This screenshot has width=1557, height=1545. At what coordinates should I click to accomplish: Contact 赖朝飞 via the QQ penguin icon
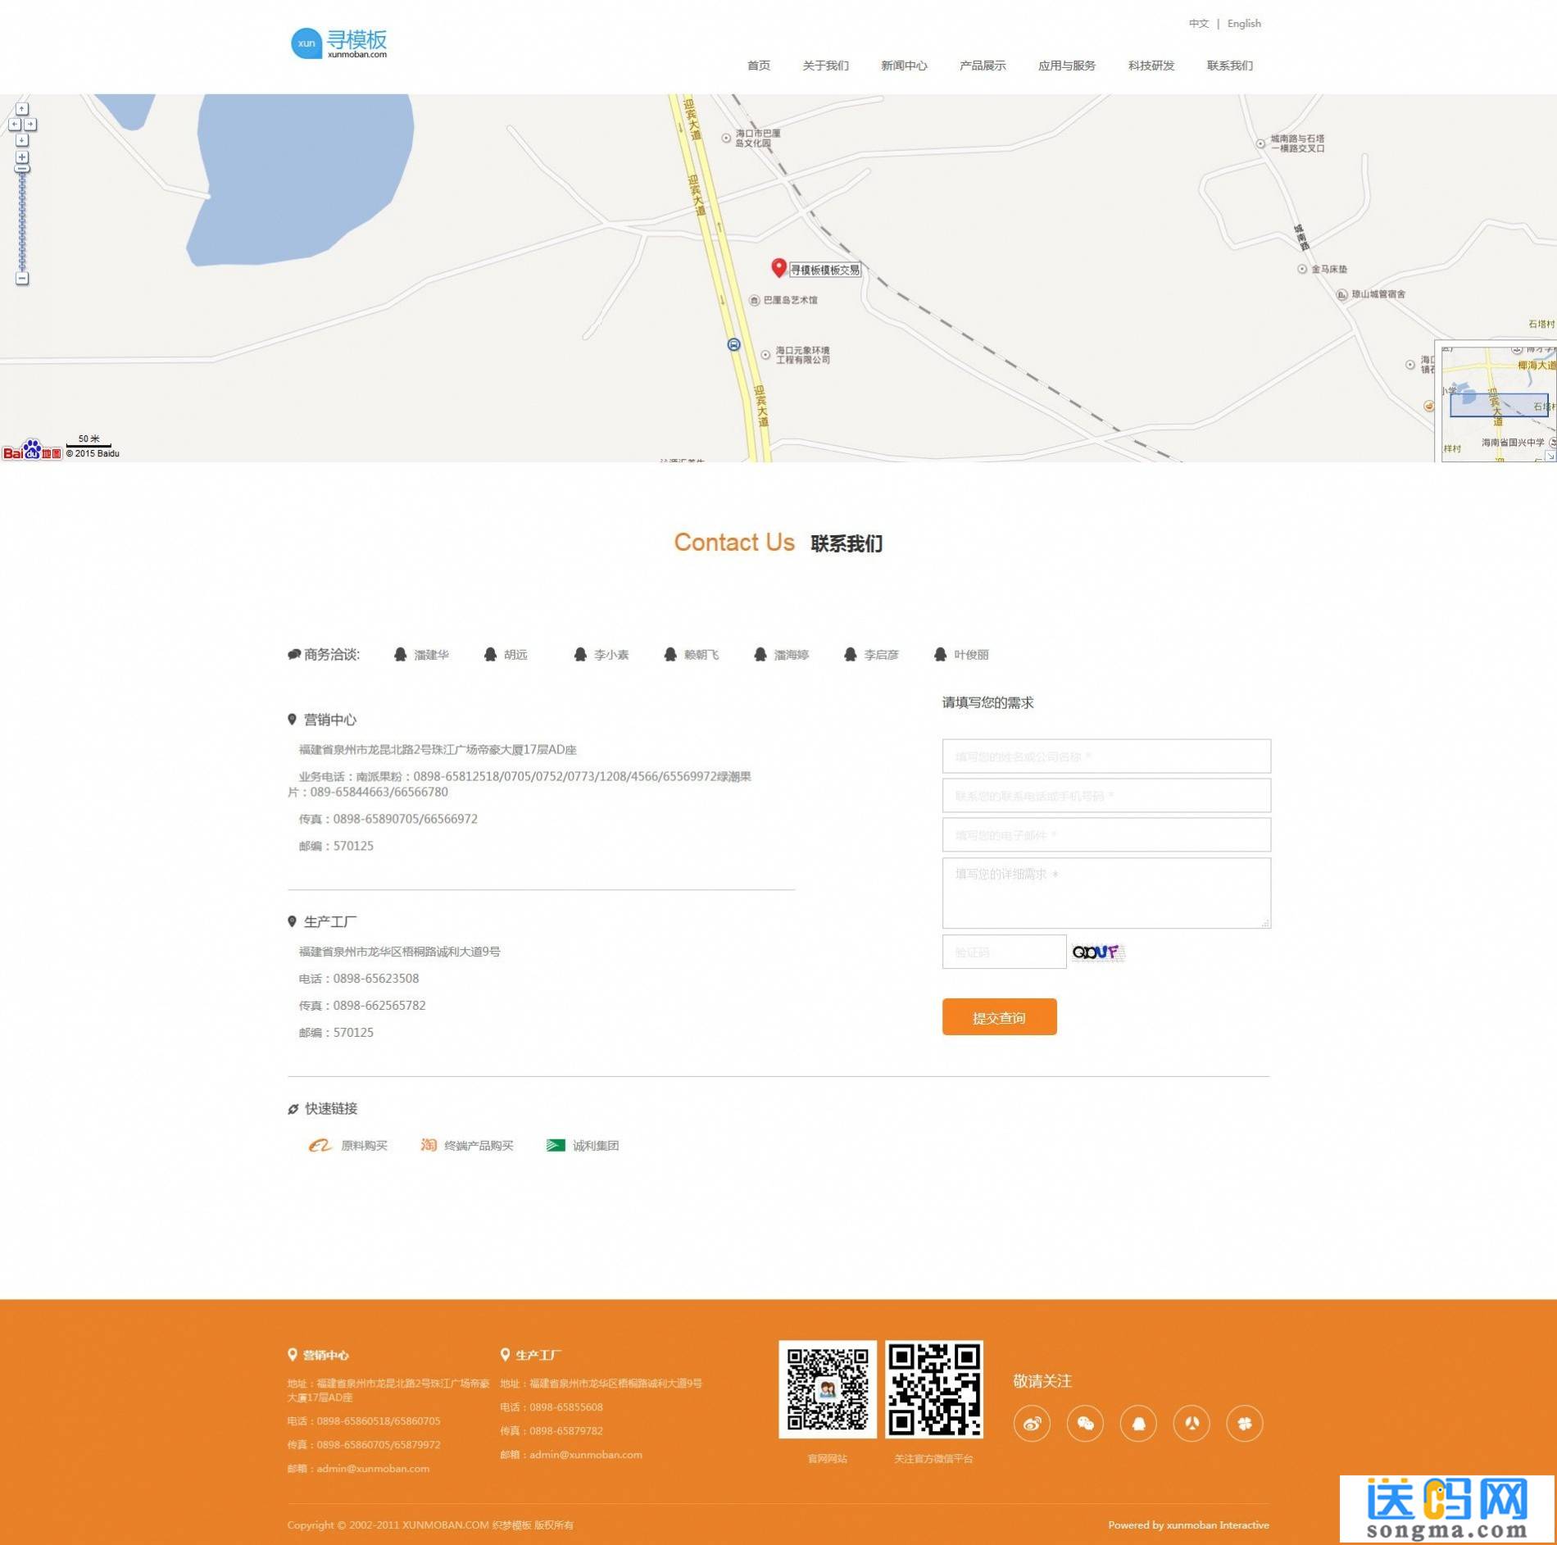(x=670, y=654)
